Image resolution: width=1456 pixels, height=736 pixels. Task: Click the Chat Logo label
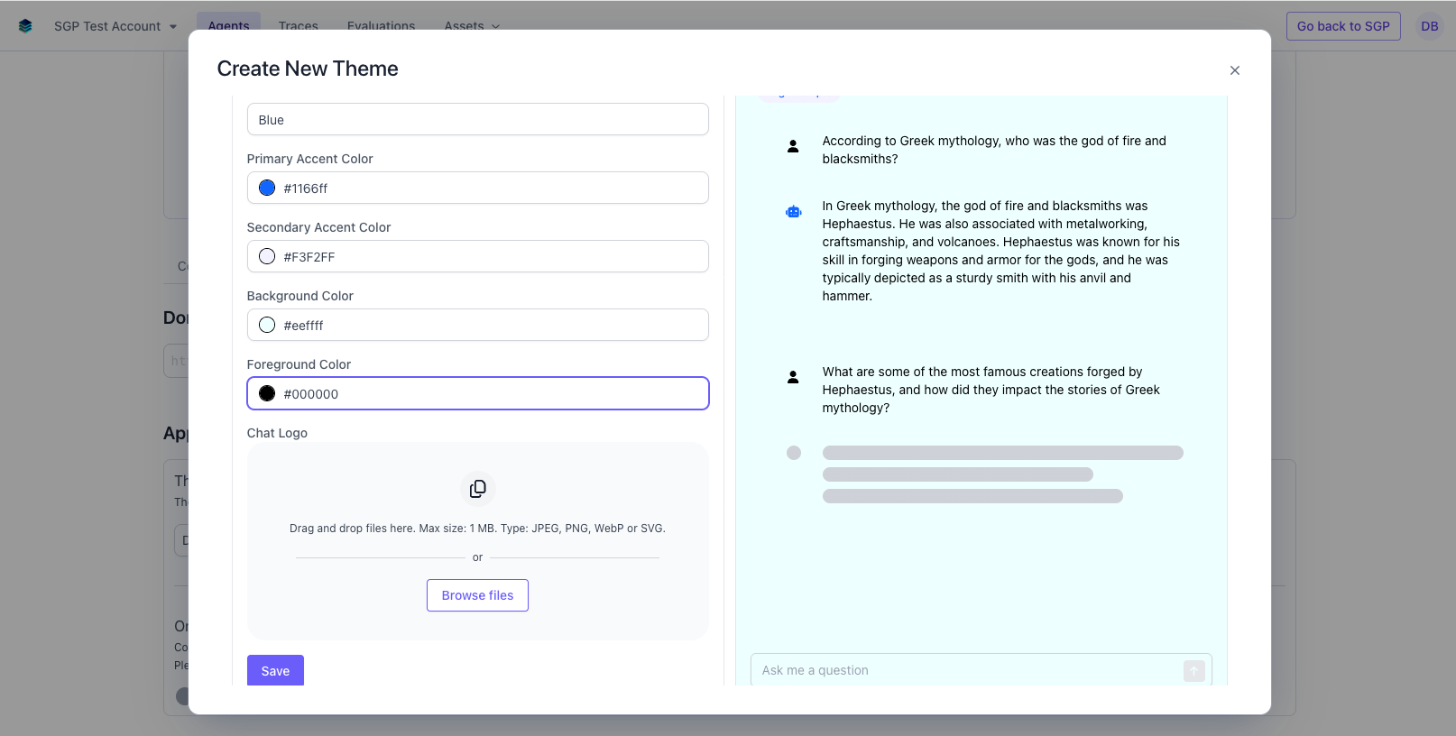coord(277,433)
